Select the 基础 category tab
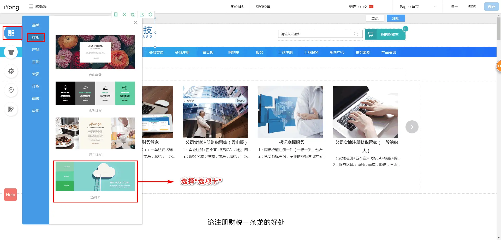 [36, 25]
